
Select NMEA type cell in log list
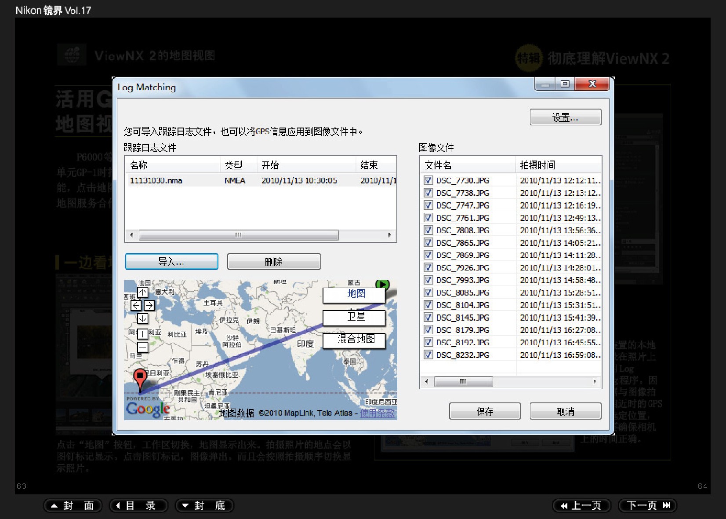coord(235,180)
